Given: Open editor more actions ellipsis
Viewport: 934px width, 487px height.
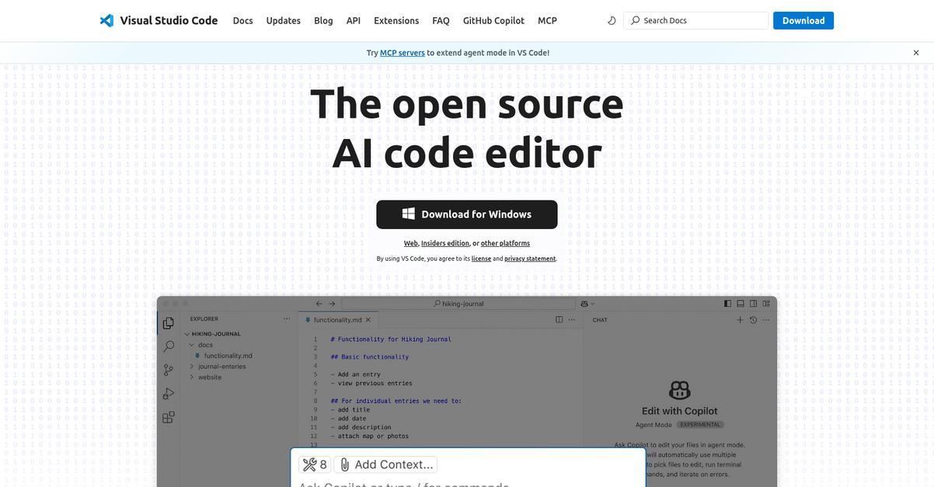Looking at the screenshot, I should [573, 319].
